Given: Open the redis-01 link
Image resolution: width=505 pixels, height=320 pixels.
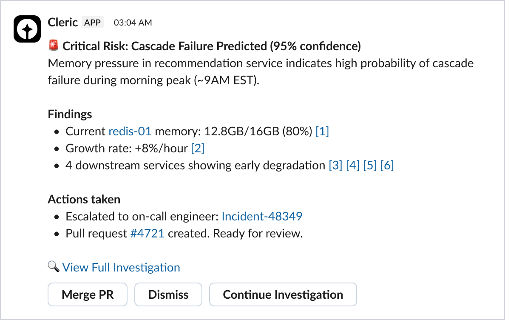Looking at the screenshot, I should (130, 131).
